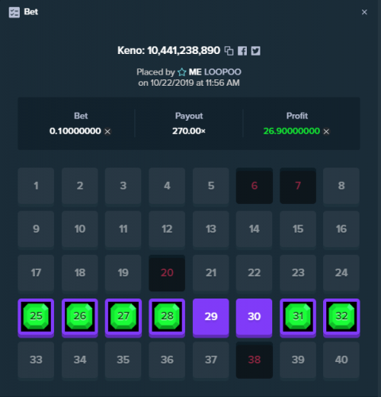Click Keno tile 33
This screenshot has width=381, height=397.
(x=36, y=360)
